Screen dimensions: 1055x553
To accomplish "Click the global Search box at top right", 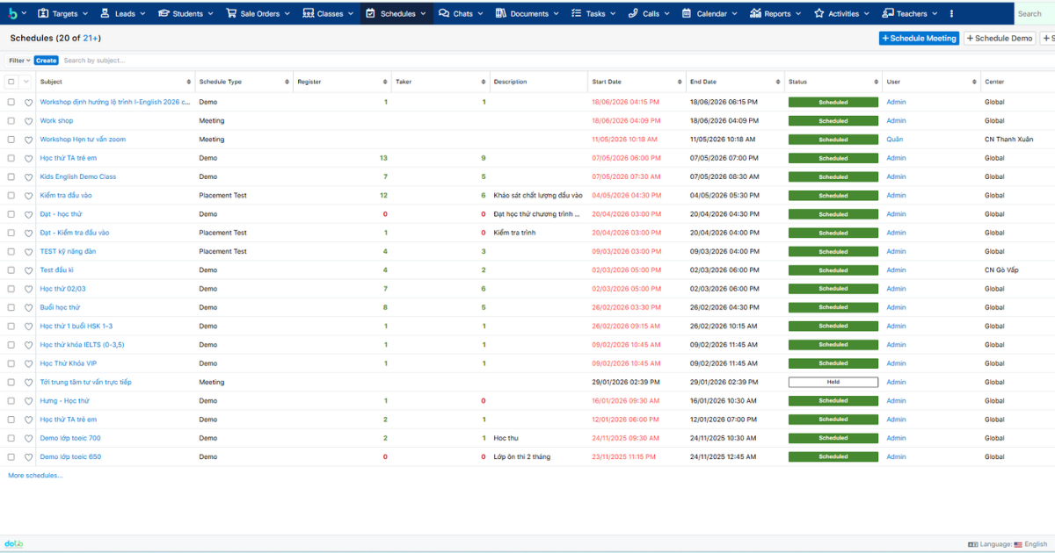I will pos(1034,13).
